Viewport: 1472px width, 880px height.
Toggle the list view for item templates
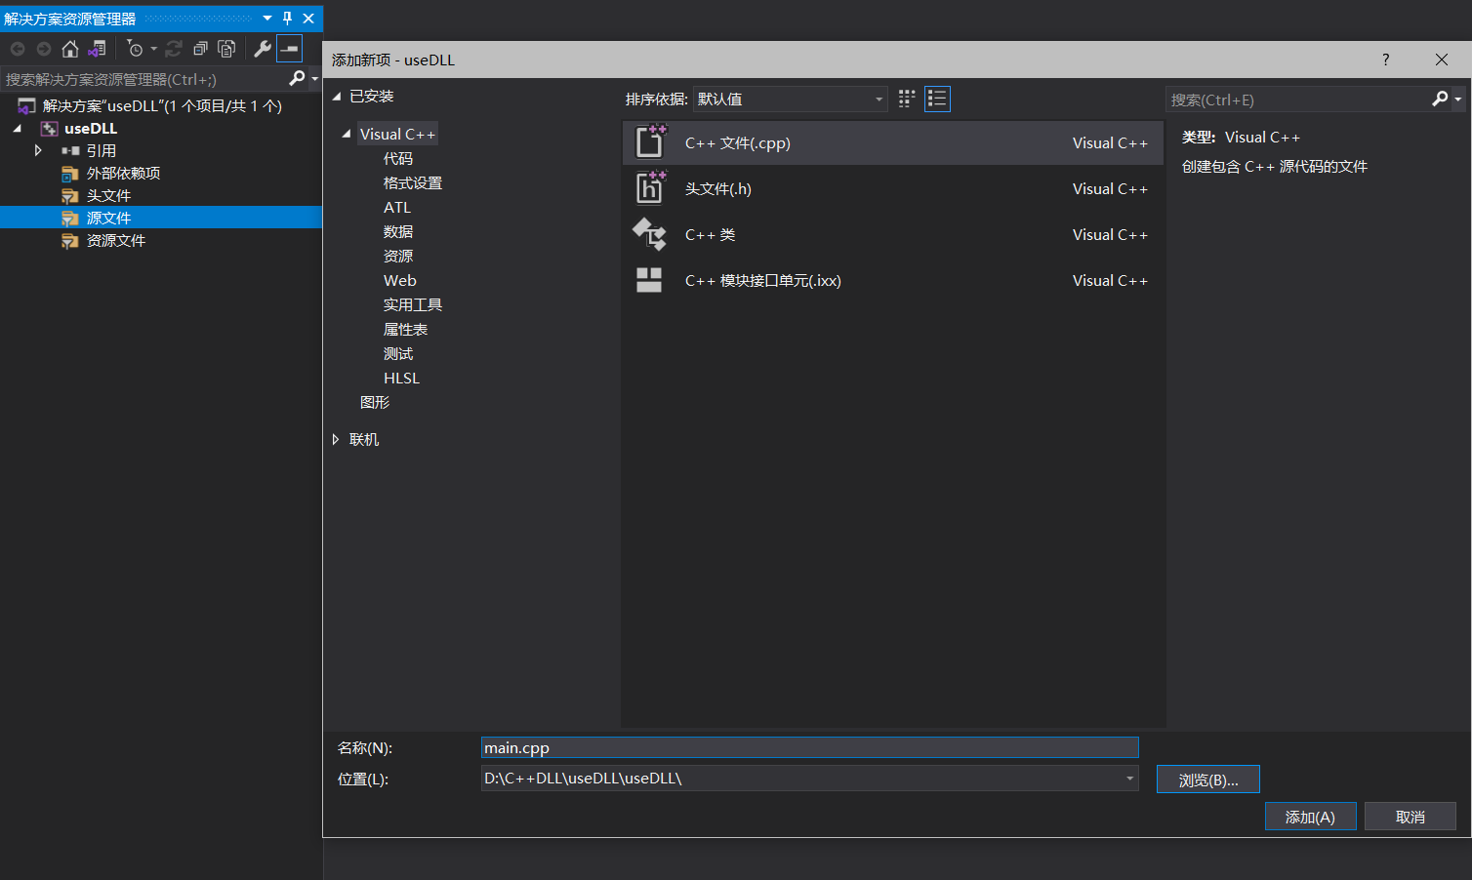937,99
